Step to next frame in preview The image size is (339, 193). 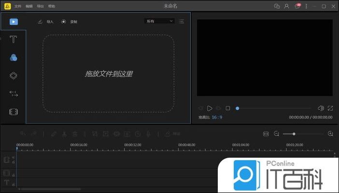[x=219, y=108]
